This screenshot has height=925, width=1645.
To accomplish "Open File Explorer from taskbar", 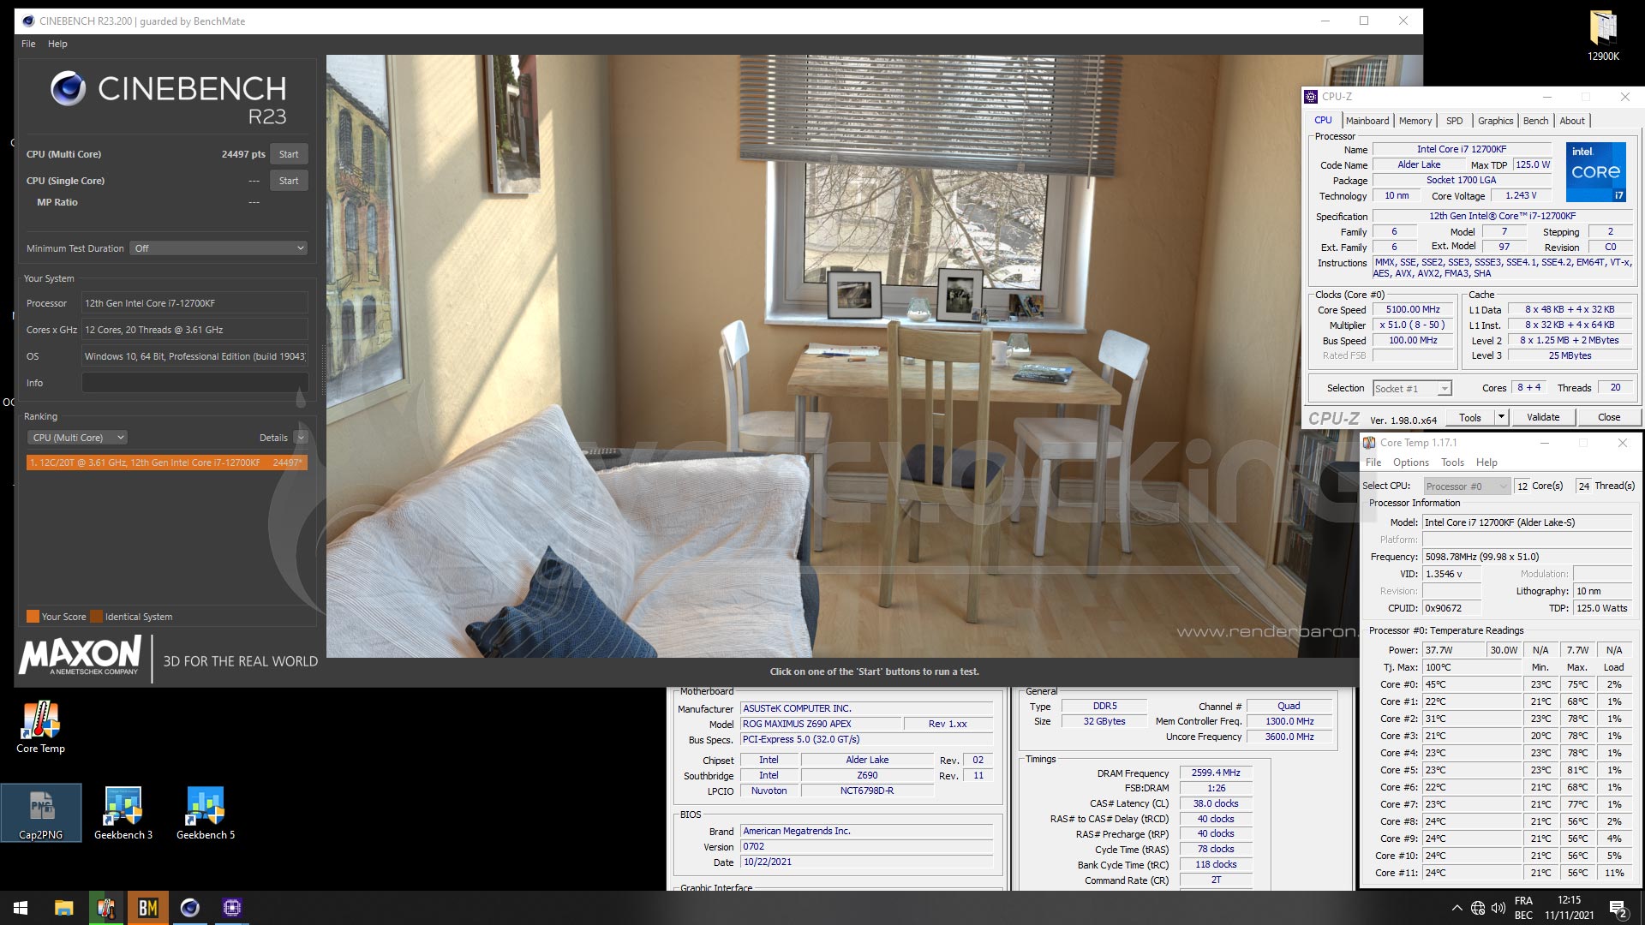I will coord(64,908).
